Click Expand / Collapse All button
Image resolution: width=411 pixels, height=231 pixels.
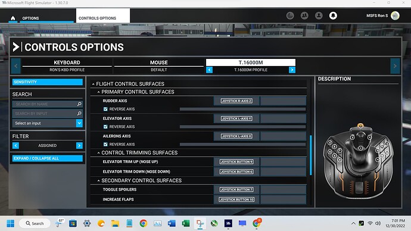tap(48, 158)
